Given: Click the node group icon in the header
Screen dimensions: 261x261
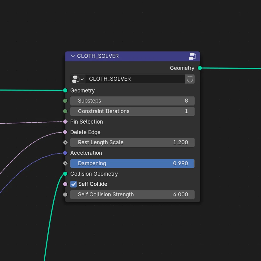Looking at the screenshot, I should 192,56.
